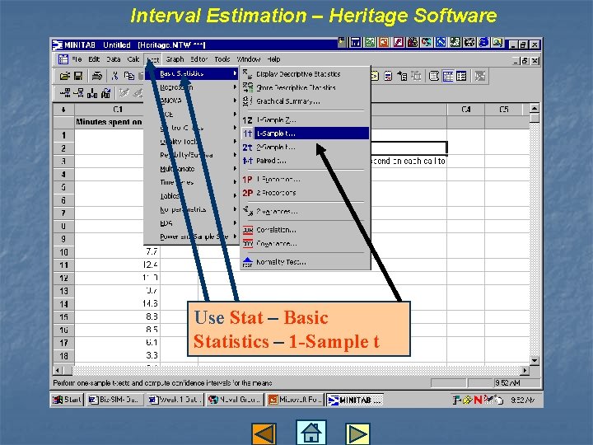Select the highlighted 1-Sample t entry
Screen dimensions: 593x445
306,133
